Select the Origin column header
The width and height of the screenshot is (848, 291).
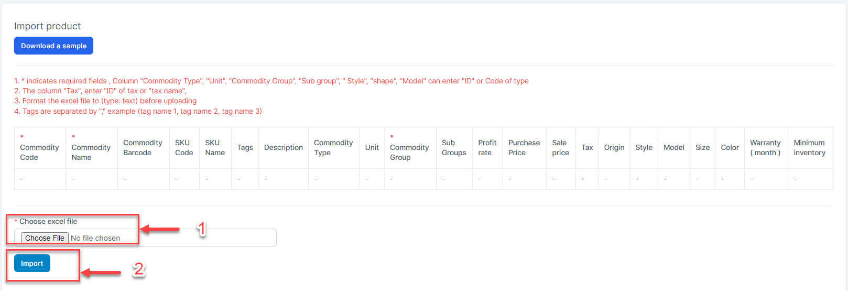click(614, 148)
